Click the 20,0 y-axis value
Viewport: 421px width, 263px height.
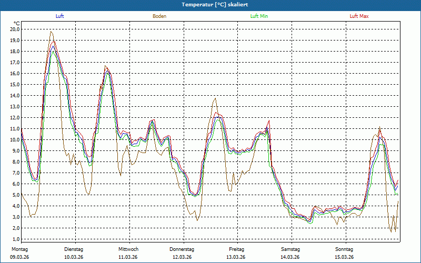(15, 29)
